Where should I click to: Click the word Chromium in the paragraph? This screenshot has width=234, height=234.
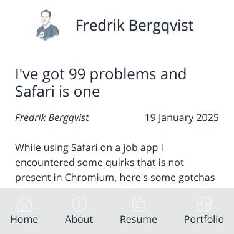(90, 178)
